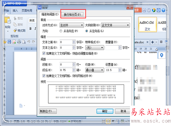
Task: Toggle Italic formatting in ribbon
Action: 35,29
